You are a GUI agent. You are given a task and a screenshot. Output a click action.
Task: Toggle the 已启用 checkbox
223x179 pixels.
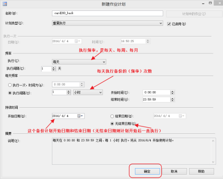169,24
